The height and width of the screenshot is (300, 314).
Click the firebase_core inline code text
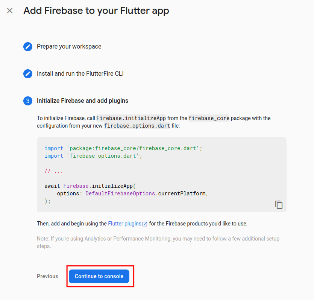(209, 118)
